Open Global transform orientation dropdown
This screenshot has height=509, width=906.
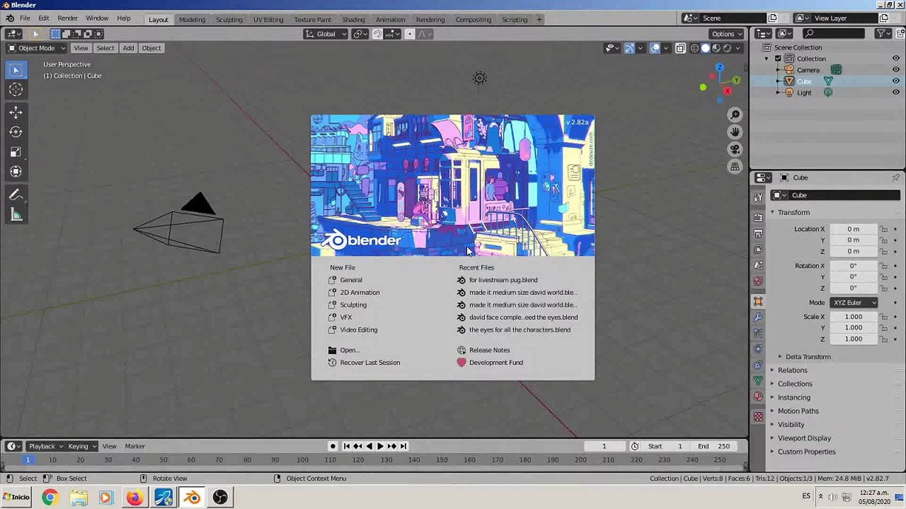[x=326, y=34]
